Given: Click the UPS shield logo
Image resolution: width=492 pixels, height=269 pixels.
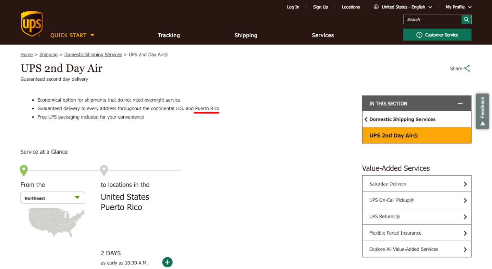Looking at the screenshot, I should [31, 23].
